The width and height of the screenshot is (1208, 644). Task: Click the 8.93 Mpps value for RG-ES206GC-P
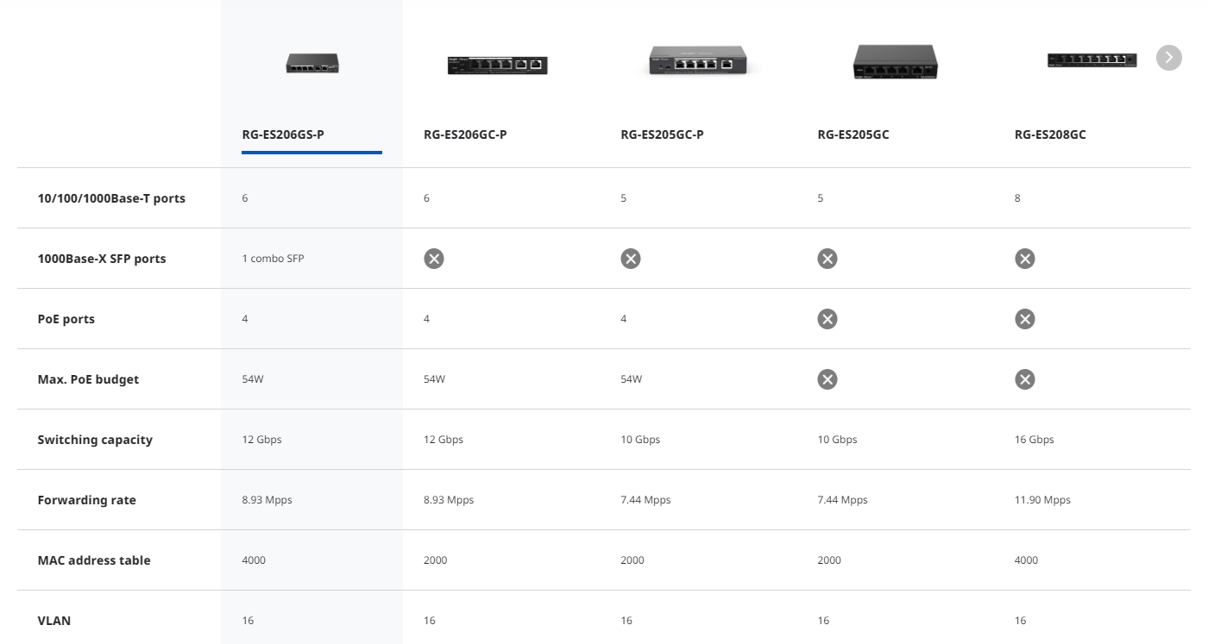[x=449, y=500]
